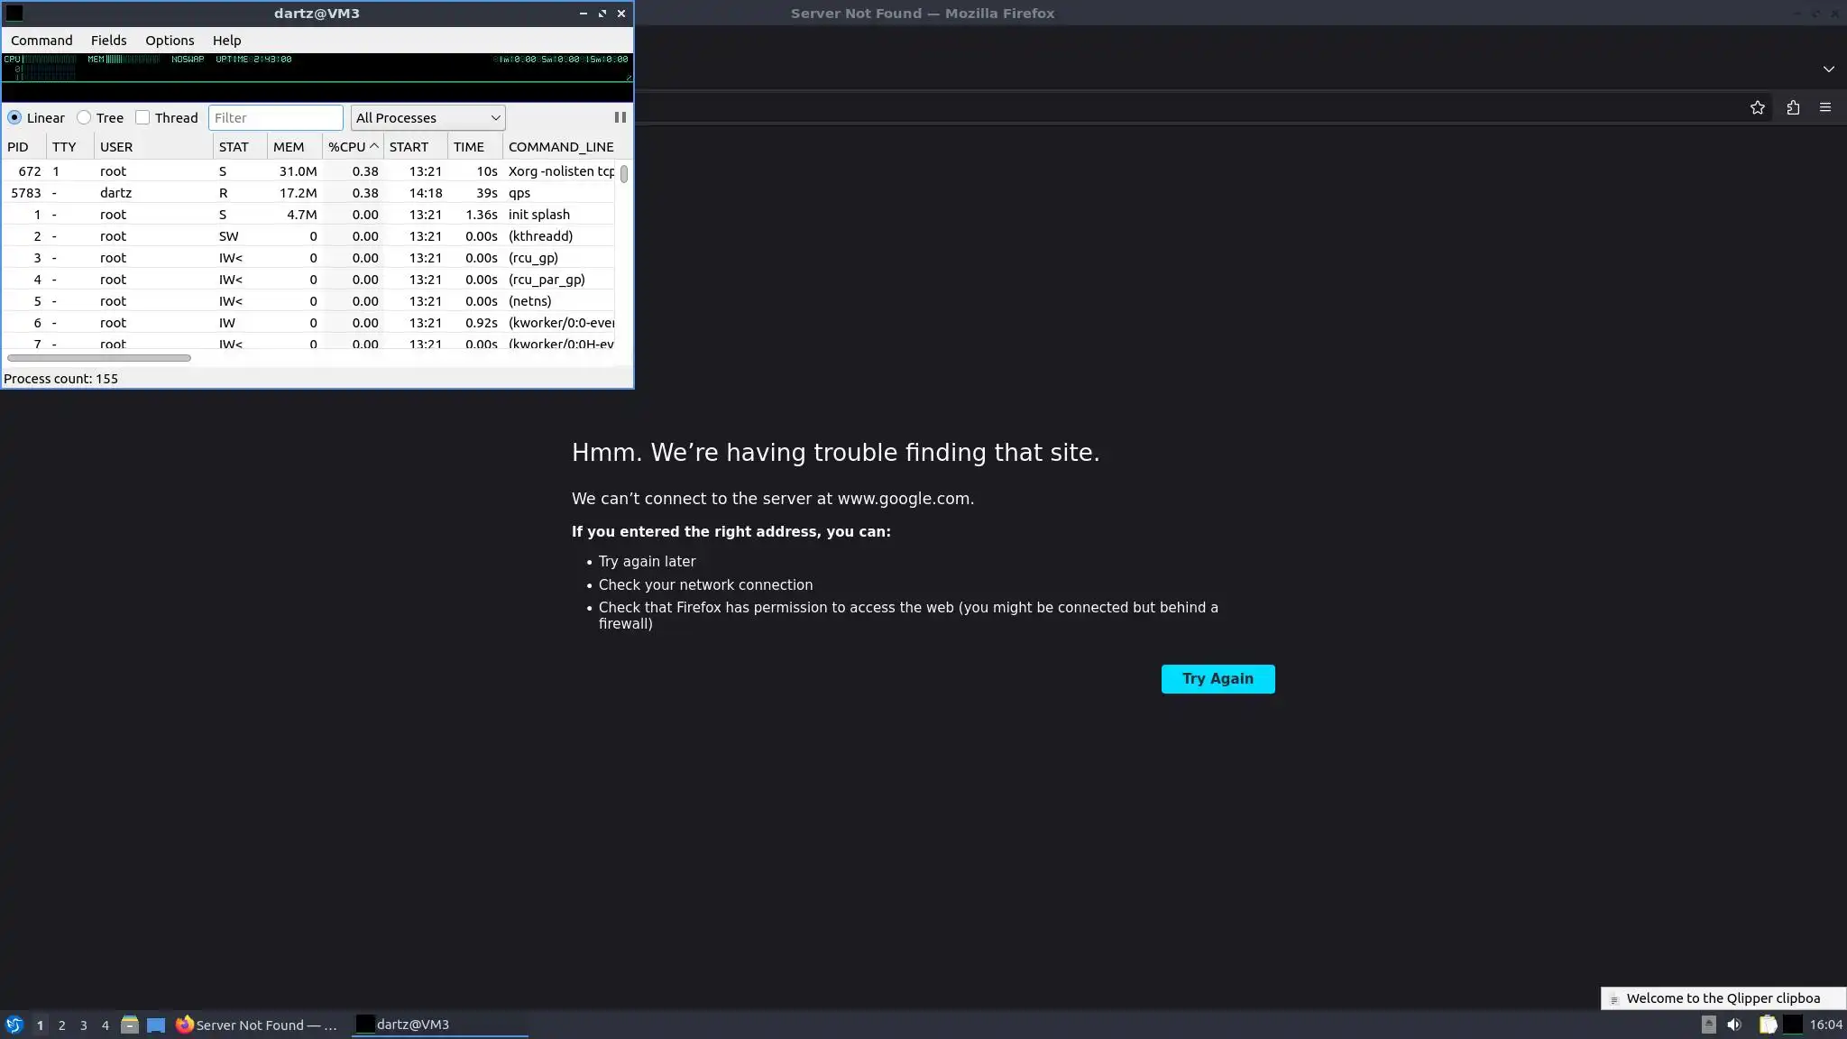Select the Linear view radio button
The width and height of the screenshot is (1847, 1039).
coord(14,118)
